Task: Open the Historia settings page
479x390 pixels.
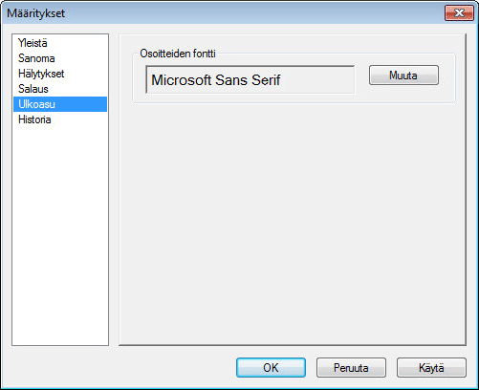Action: 60,119
